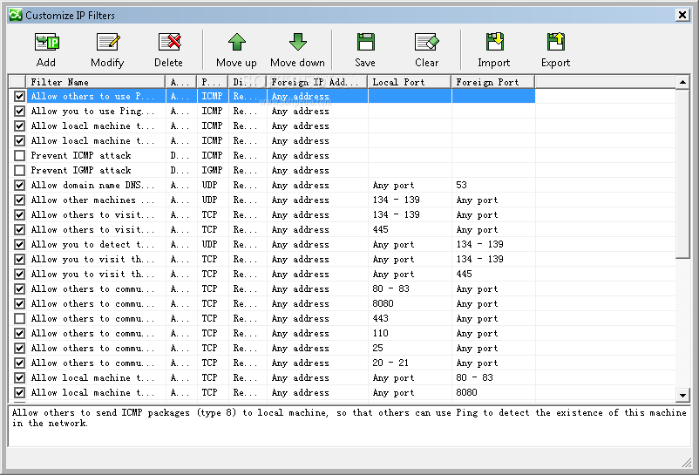Image resolution: width=699 pixels, height=475 pixels.
Task: Click the Add IP filter icon
Action: tap(46, 43)
